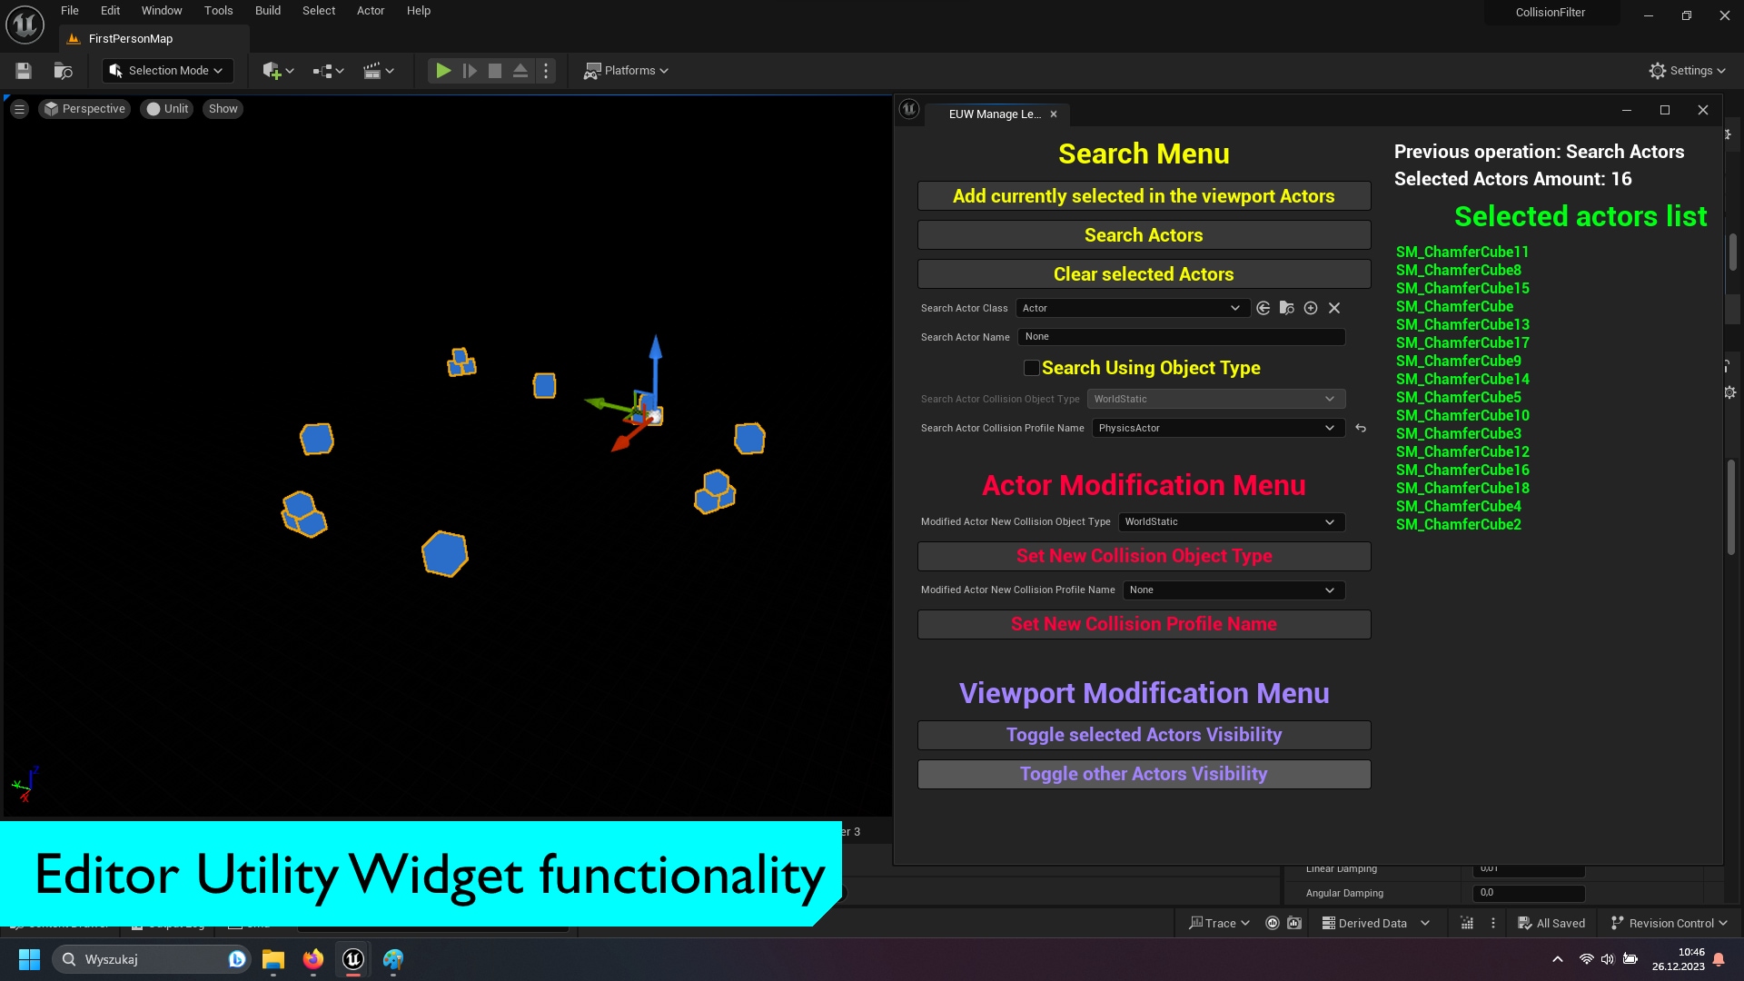
Task: Toggle Unlit viewport shading mode
Action: click(x=167, y=108)
